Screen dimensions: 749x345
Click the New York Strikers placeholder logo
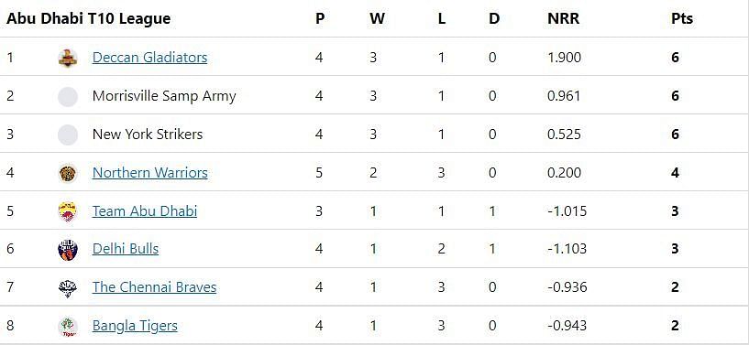[x=68, y=135]
